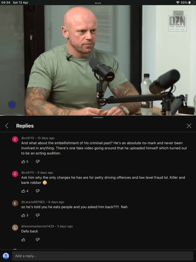
Task: Tap the video to show player controls
Action: (98, 60)
